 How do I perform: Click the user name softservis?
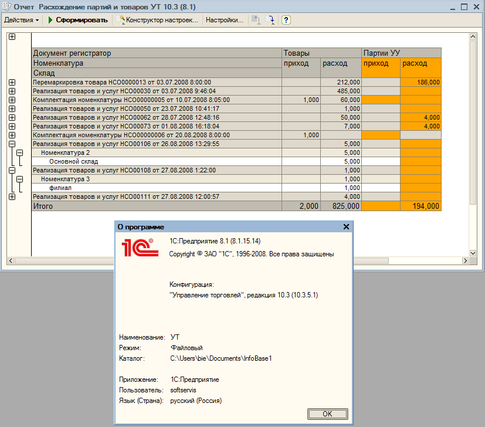pos(183,390)
